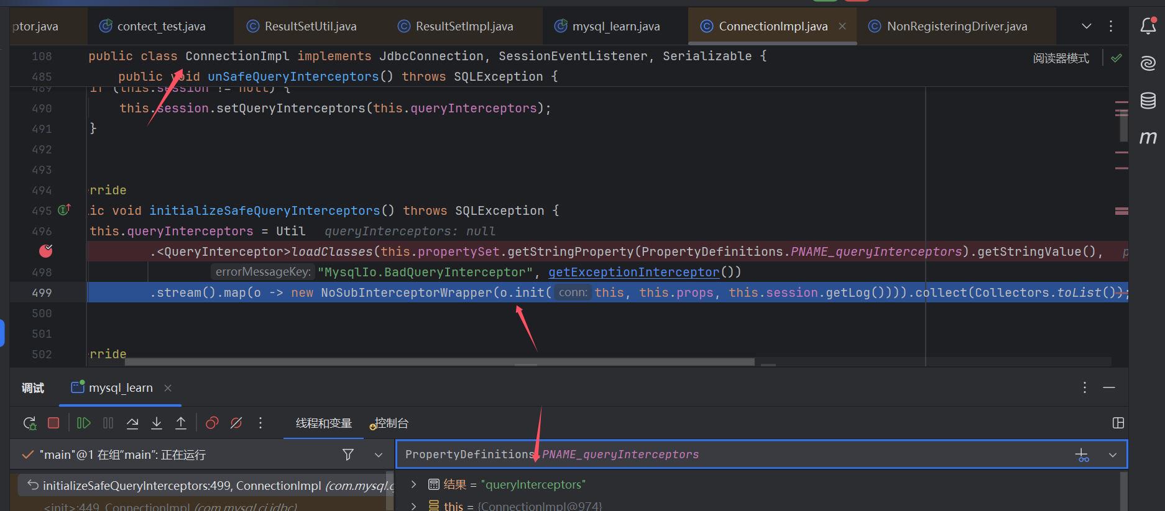1165x511 pixels.
Task: Switch to the Console tab
Action: [390, 423]
